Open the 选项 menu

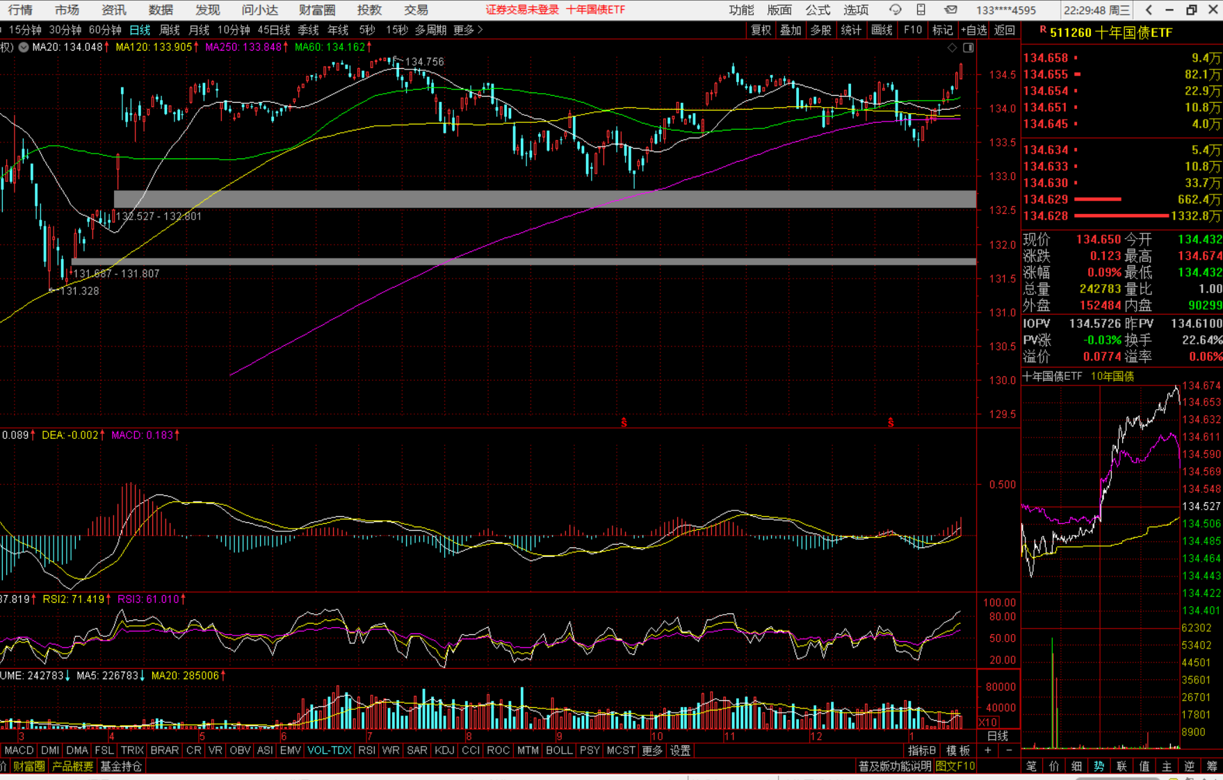coord(856,10)
